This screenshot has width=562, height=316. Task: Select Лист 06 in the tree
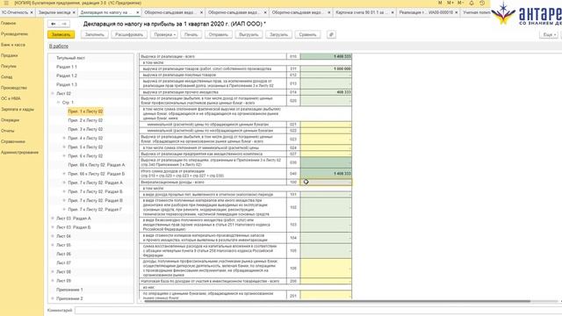[63, 254]
